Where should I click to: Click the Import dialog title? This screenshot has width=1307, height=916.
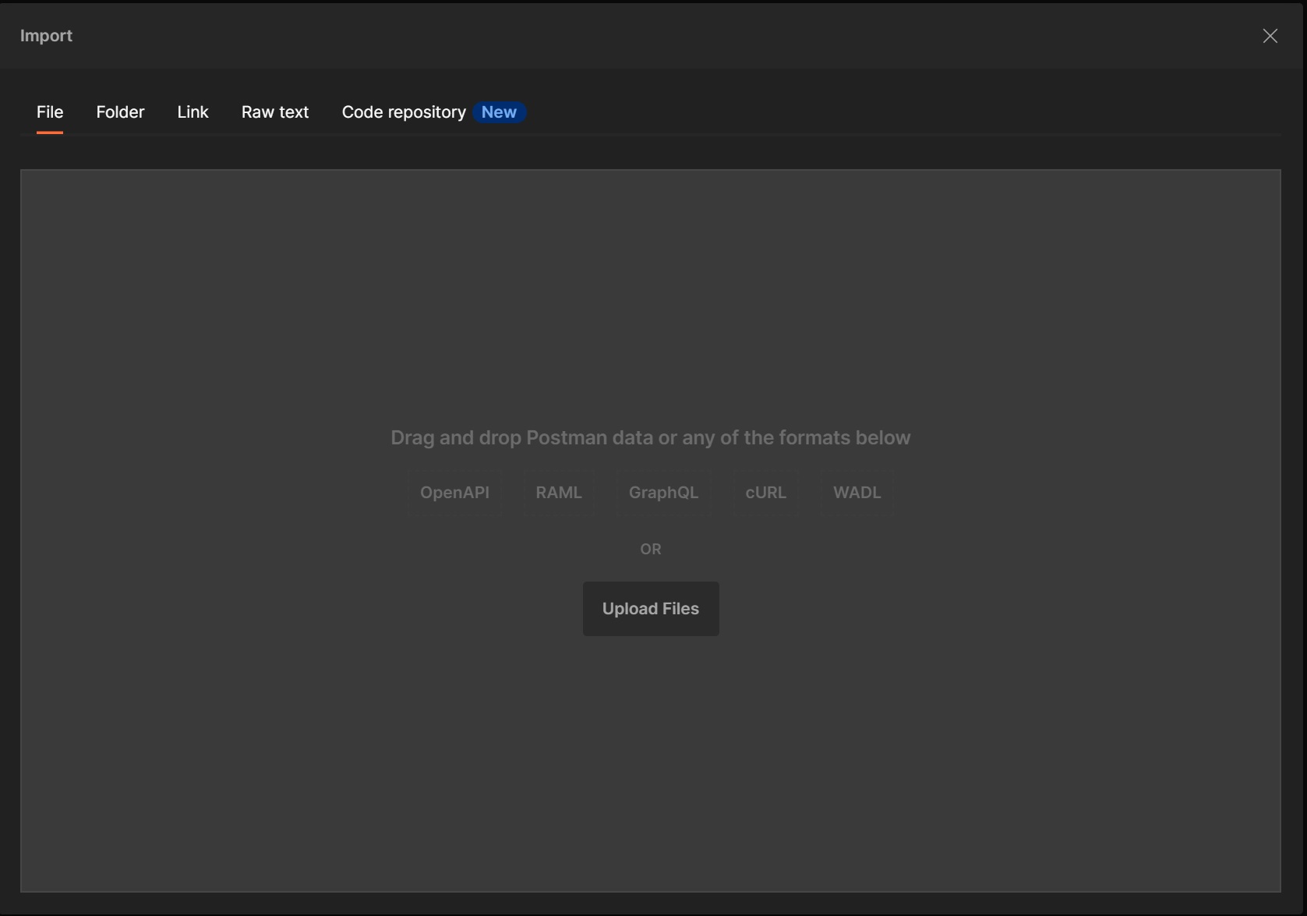(x=46, y=36)
